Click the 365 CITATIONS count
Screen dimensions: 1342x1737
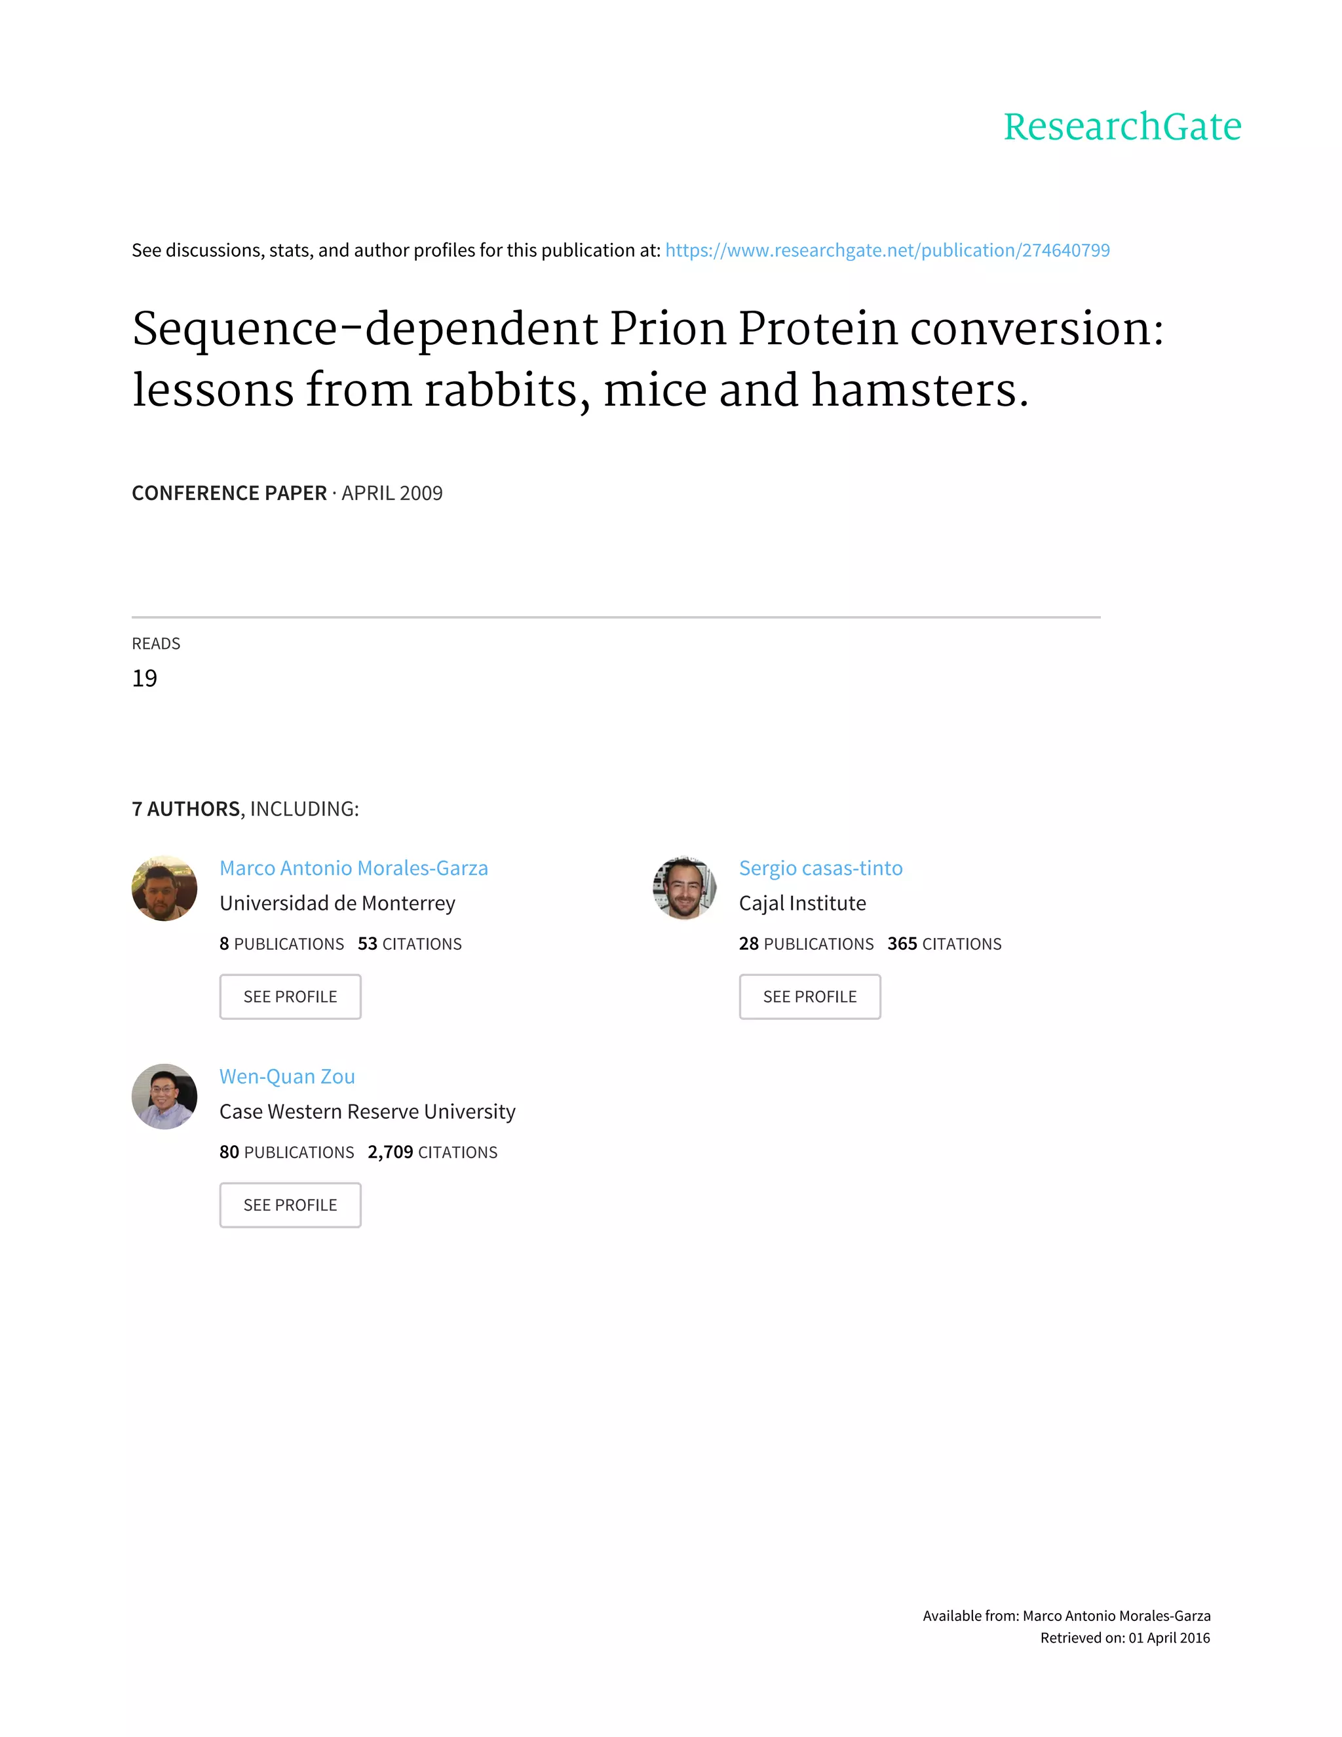tap(944, 944)
